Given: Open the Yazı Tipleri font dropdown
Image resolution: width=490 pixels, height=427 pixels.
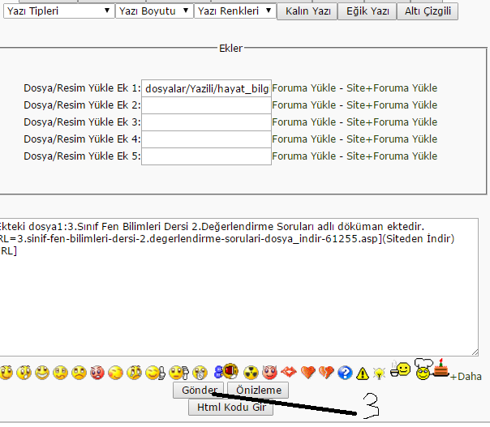Looking at the screenshot, I should [x=57, y=11].
